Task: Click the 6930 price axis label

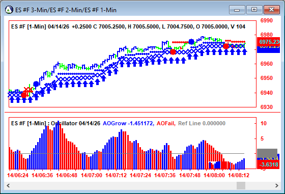Action: [x=267, y=107]
